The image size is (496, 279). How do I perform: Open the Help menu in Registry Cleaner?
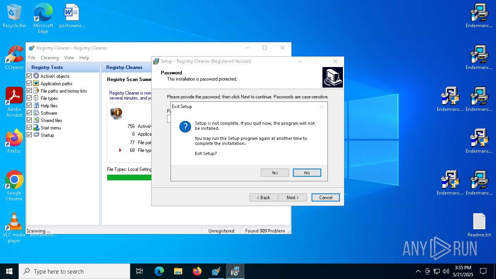84,58
